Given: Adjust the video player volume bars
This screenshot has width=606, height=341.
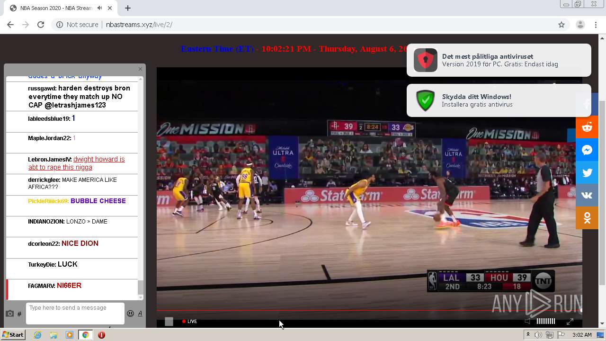Looking at the screenshot, I should point(546,321).
